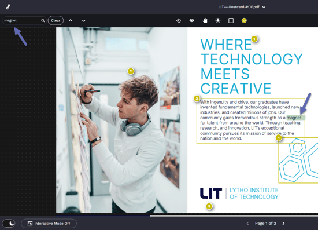Go to previous page with left arrow
This screenshot has height=230, width=318.
pyautogui.click(x=247, y=224)
